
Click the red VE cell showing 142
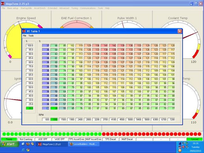114,46
